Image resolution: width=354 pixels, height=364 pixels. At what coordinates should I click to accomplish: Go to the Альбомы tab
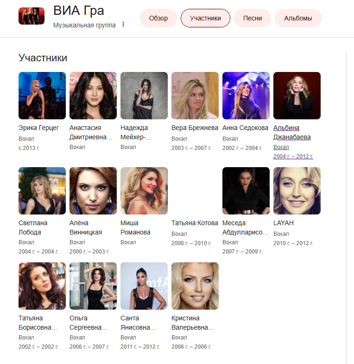298,18
